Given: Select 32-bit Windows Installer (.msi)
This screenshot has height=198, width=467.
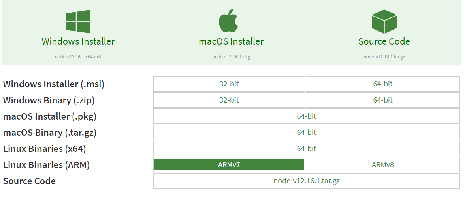Looking at the screenshot, I should click(229, 84).
